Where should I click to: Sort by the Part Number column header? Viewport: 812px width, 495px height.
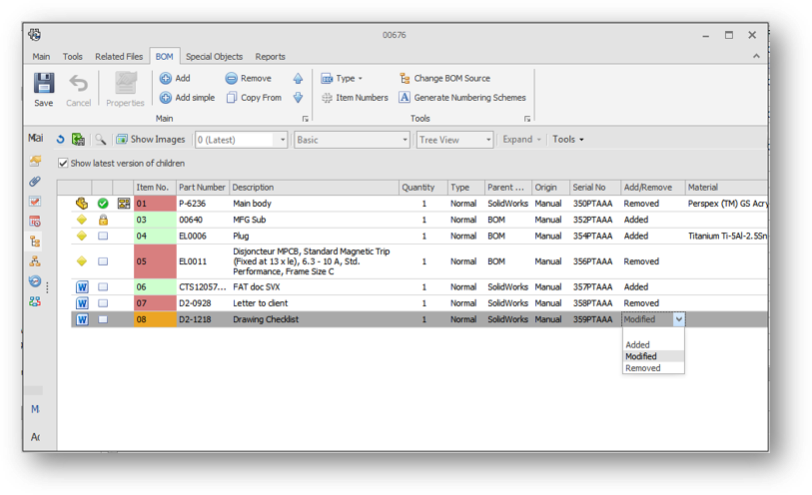(202, 188)
